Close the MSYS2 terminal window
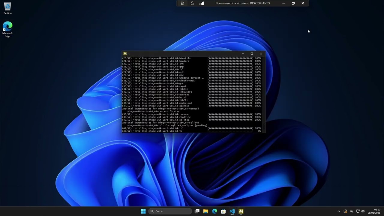Screen dimensions: 384x216 coord(261,54)
